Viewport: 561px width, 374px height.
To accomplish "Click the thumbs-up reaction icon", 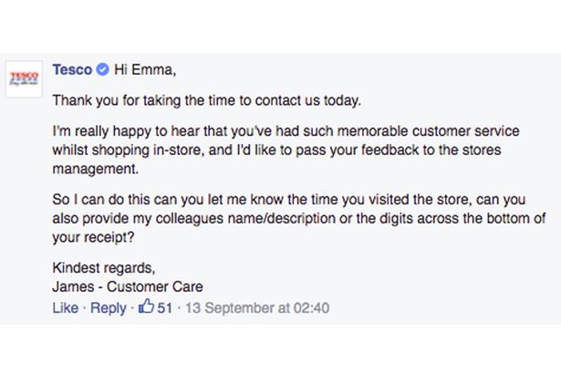I will click(145, 307).
